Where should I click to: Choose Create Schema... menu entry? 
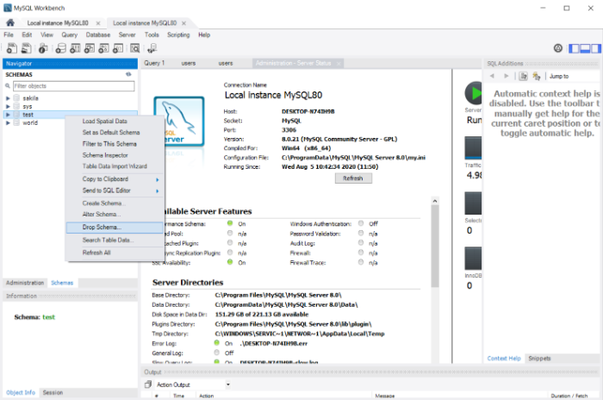coord(115,203)
